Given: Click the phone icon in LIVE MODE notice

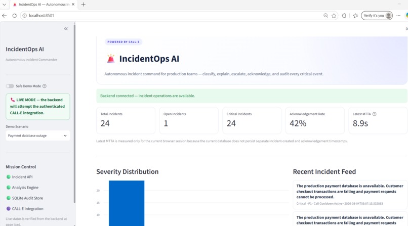Looking at the screenshot, I should [13, 100].
